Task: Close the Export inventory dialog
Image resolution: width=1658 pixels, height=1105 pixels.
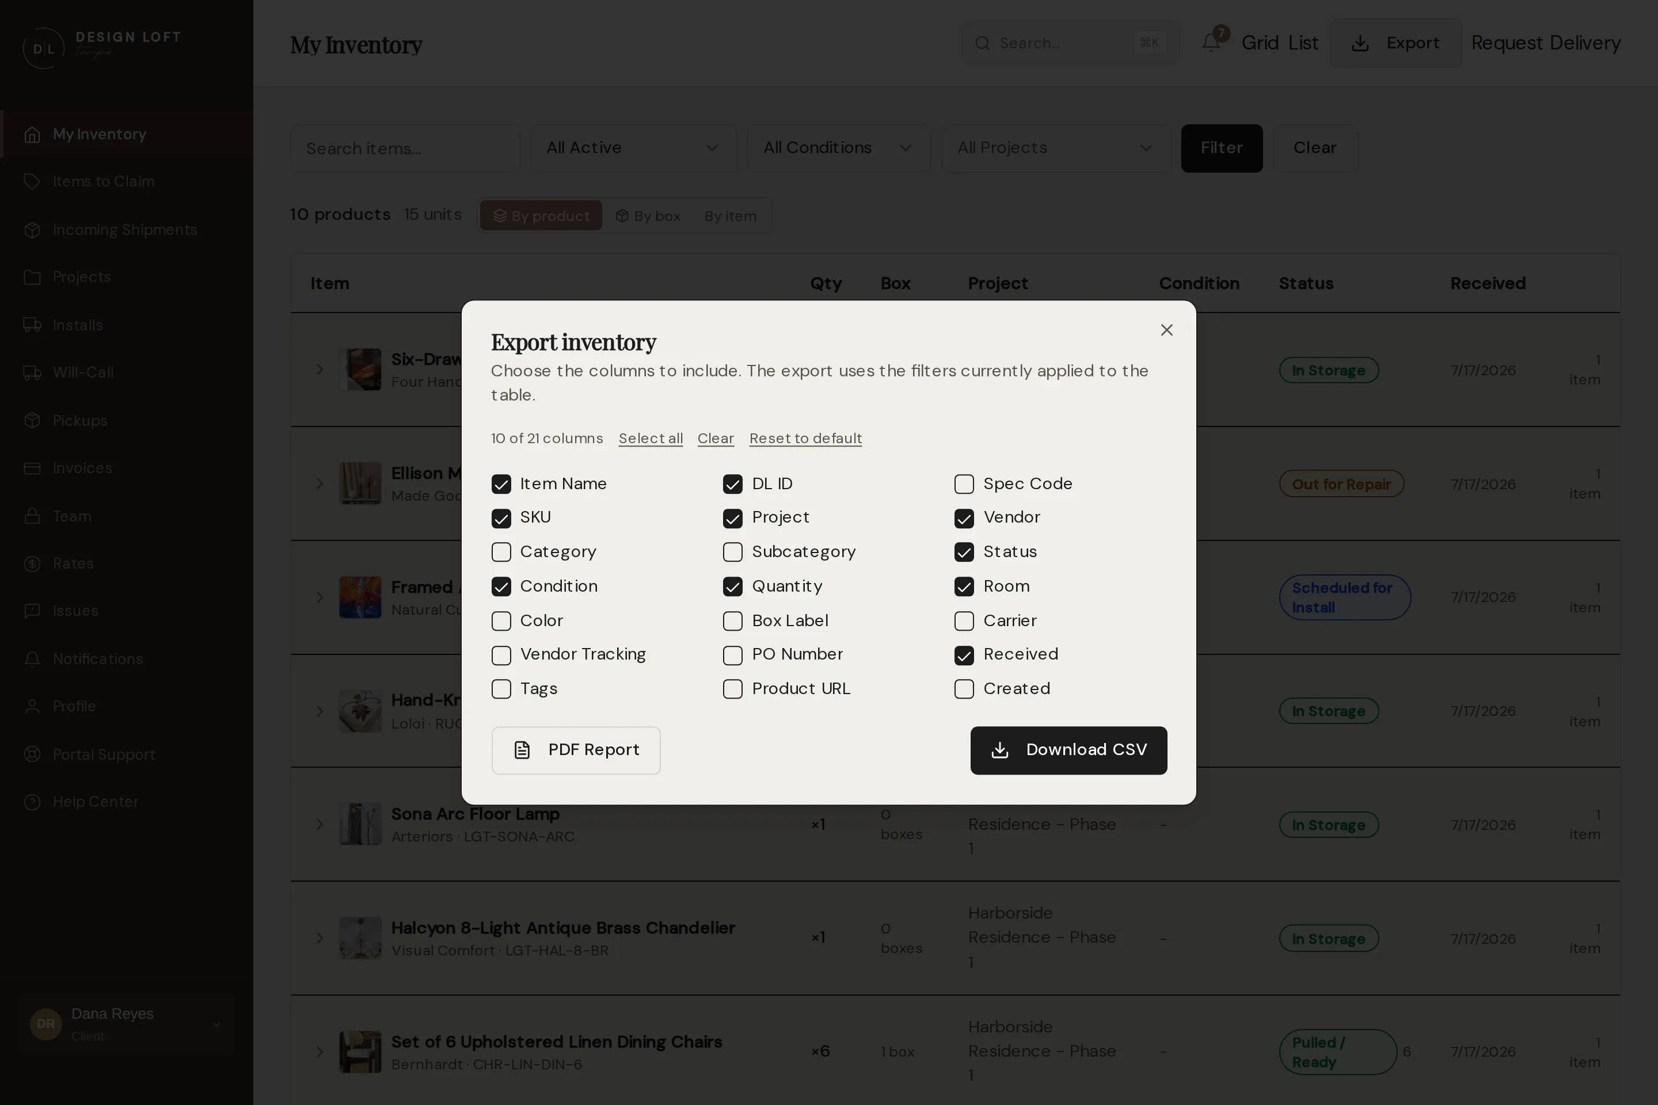Action: [x=1166, y=330]
